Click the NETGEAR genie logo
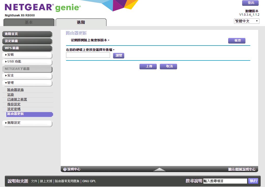Screen dimensions: 265x187 tap(43, 8)
